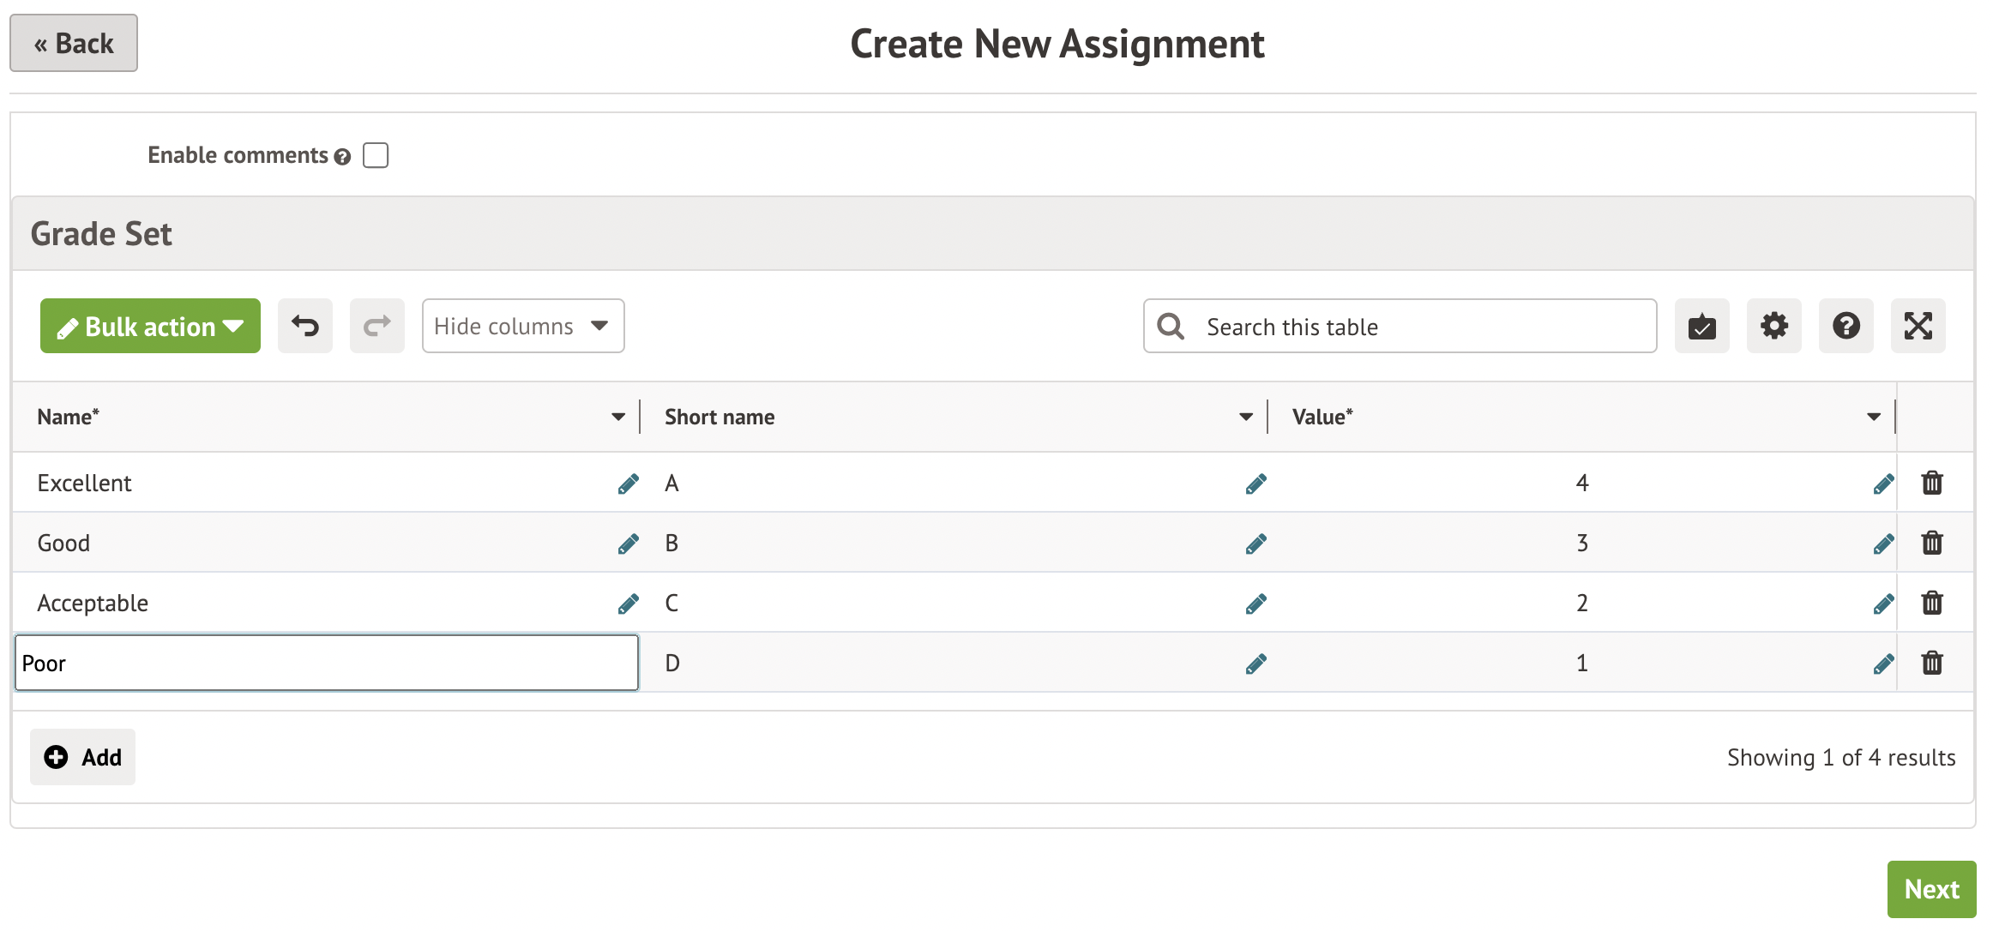The height and width of the screenshot is (931, 1993).
Task: Open Value column header menu arrow
Action: click(x=1873, y=417)
